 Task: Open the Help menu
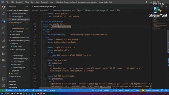click(x=51, y=2)
